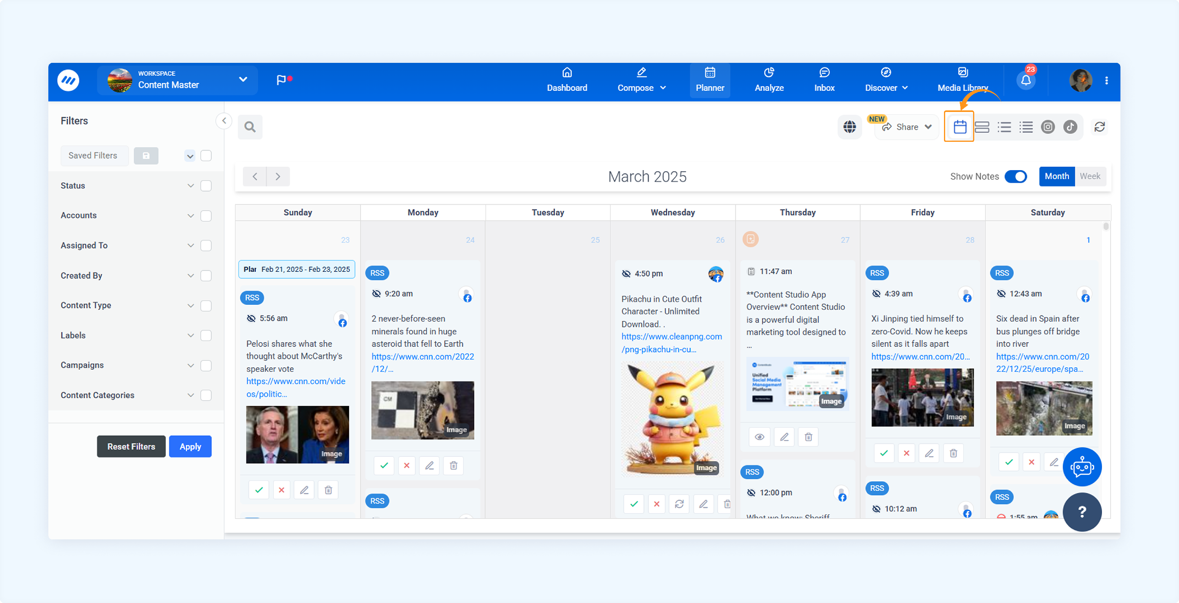Check the Content Categories filter checkbox
The image size is (1179, 603).
(206, 395)
